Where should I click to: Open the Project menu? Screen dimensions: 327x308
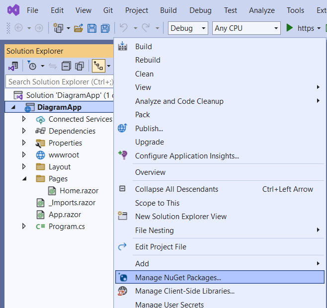(137, 10)
